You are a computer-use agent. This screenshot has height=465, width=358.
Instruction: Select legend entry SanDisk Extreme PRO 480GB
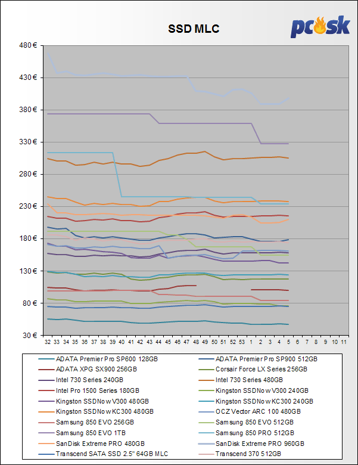91,444
